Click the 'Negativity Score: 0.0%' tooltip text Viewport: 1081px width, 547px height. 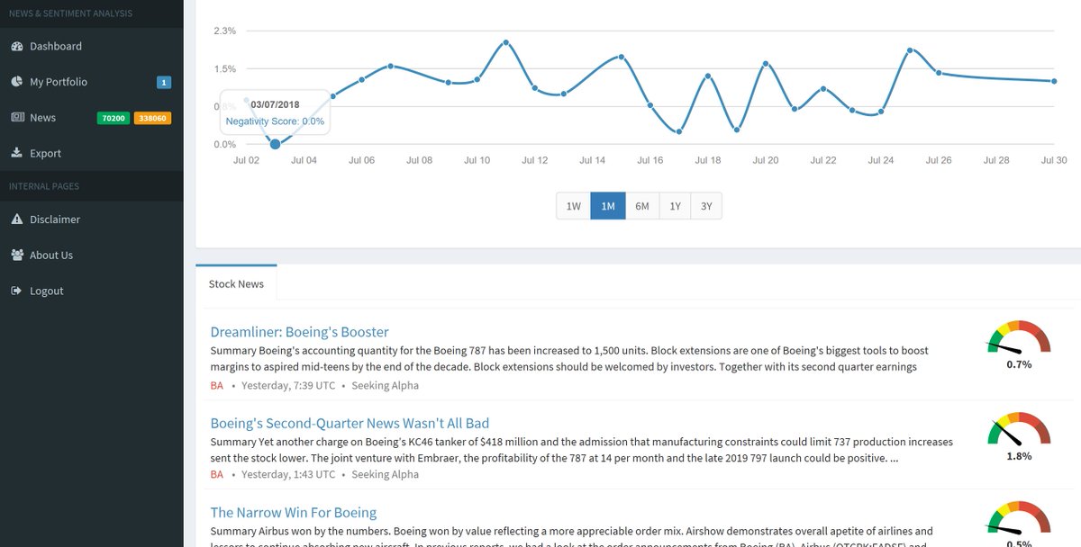275,121
